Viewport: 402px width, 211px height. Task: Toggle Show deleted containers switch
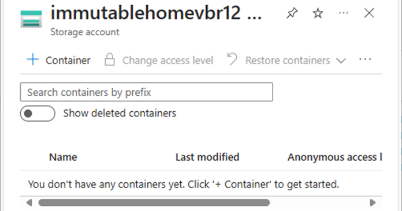tap(38, 114)
